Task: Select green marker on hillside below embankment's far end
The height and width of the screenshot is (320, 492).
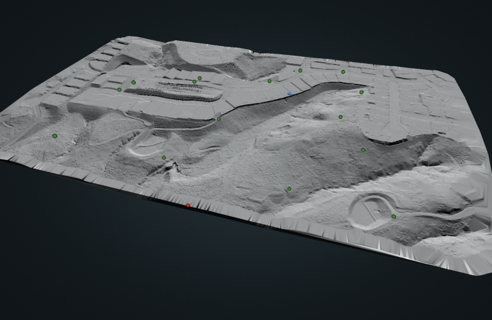Action: pyautogui.click(x=341, y=117)
